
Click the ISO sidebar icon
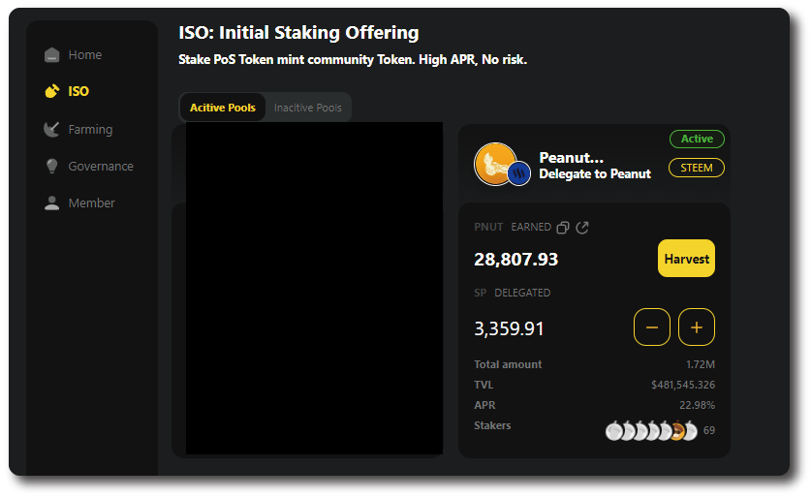coord(52,91)
